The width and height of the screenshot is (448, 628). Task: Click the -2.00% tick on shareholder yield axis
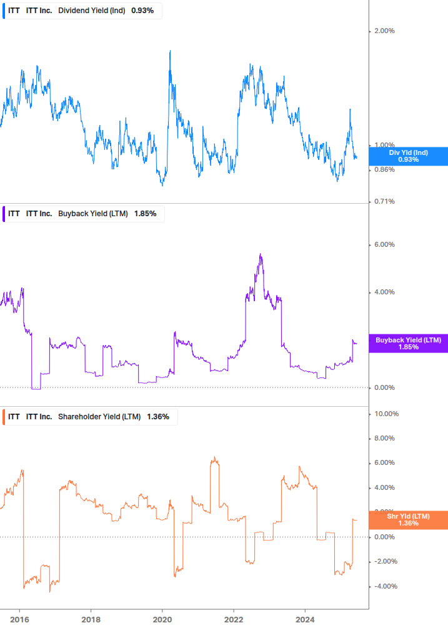coord(386,562)
